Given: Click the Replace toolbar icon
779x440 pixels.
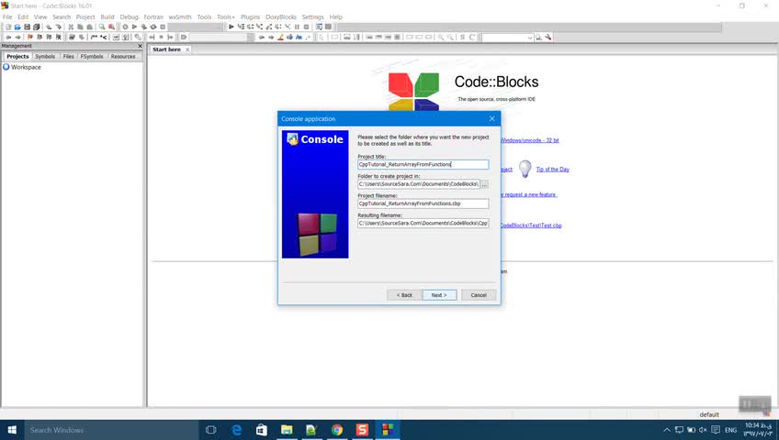Looking at the screenshot, I should (111, 27).
